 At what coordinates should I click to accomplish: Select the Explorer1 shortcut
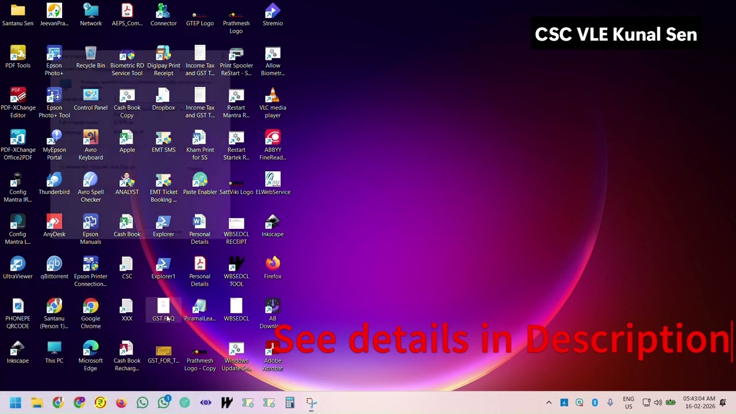click(163, 268)
